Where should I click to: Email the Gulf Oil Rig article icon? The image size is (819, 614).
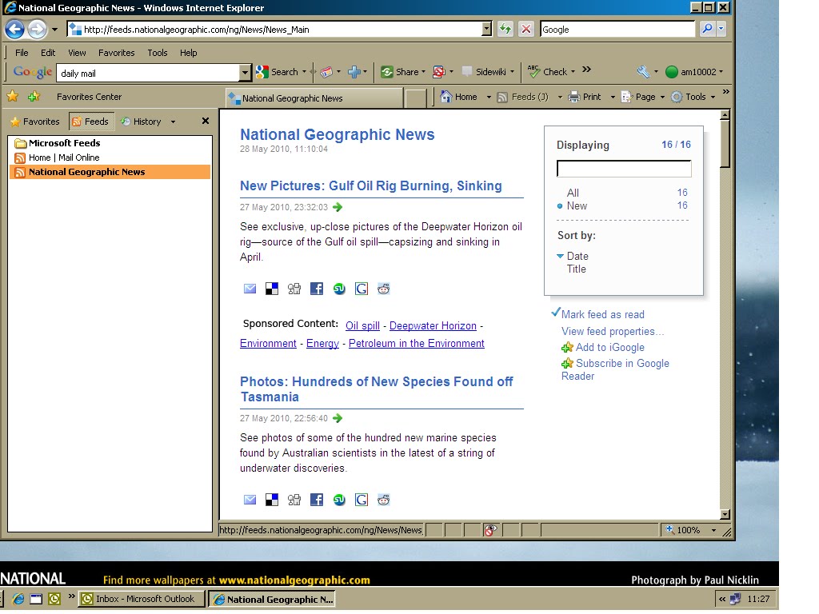tap(250, 289)
